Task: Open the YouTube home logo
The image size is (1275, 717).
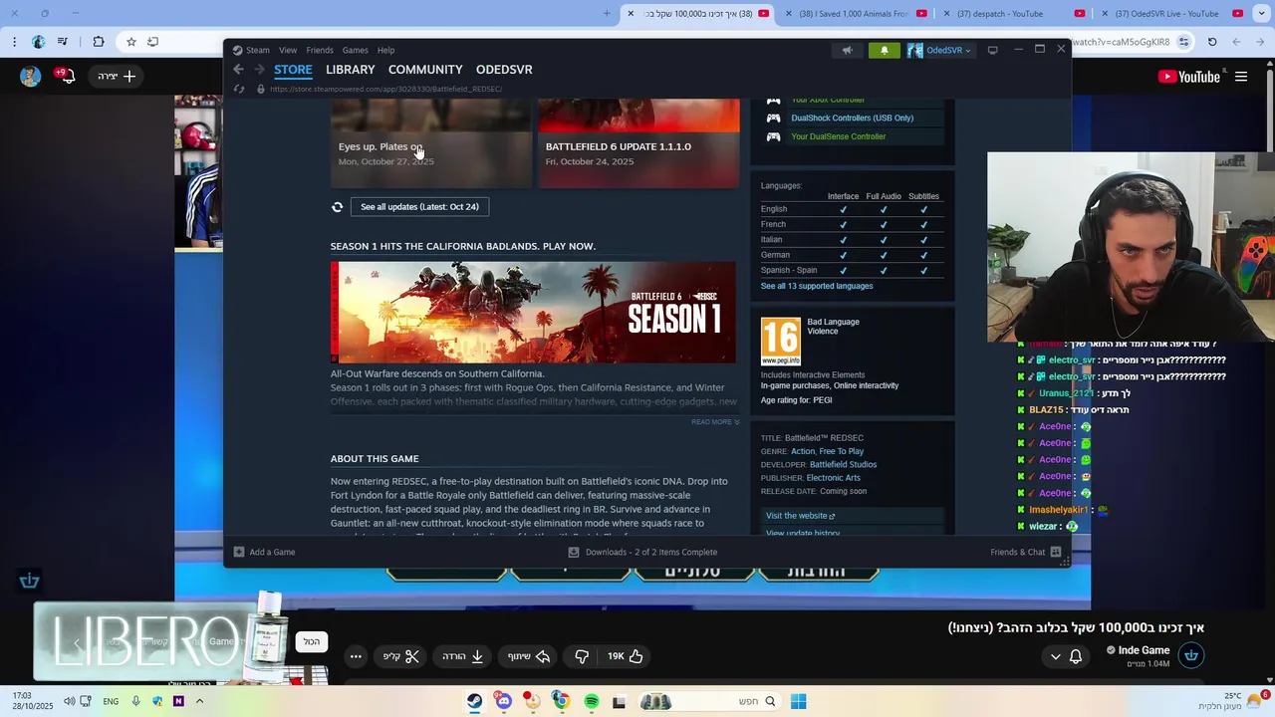Action: 1188,77
